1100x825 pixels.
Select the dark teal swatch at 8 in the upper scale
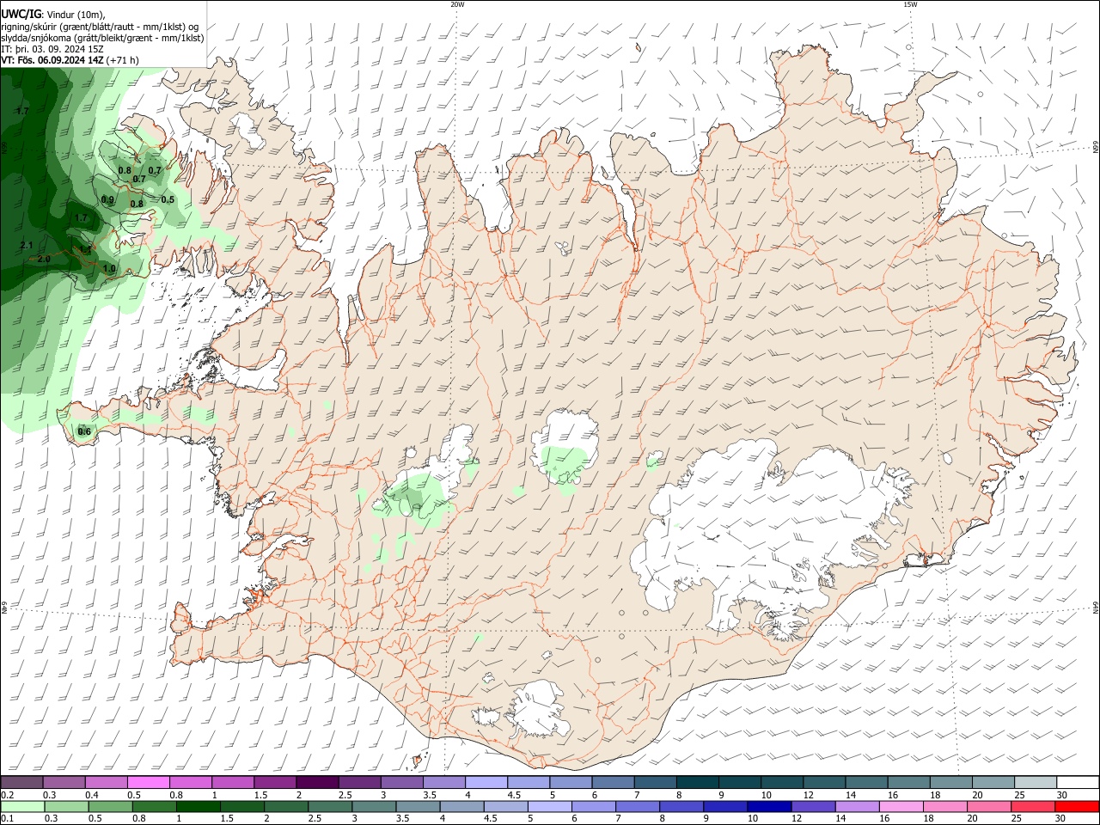pos(698,782)
